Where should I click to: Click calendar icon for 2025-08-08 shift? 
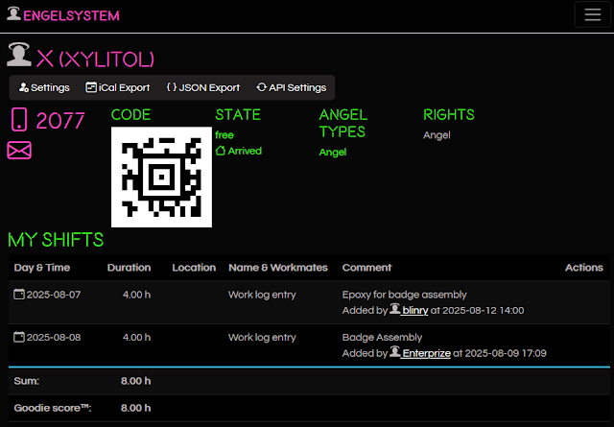pyautogui.click(x=19, y=338)
